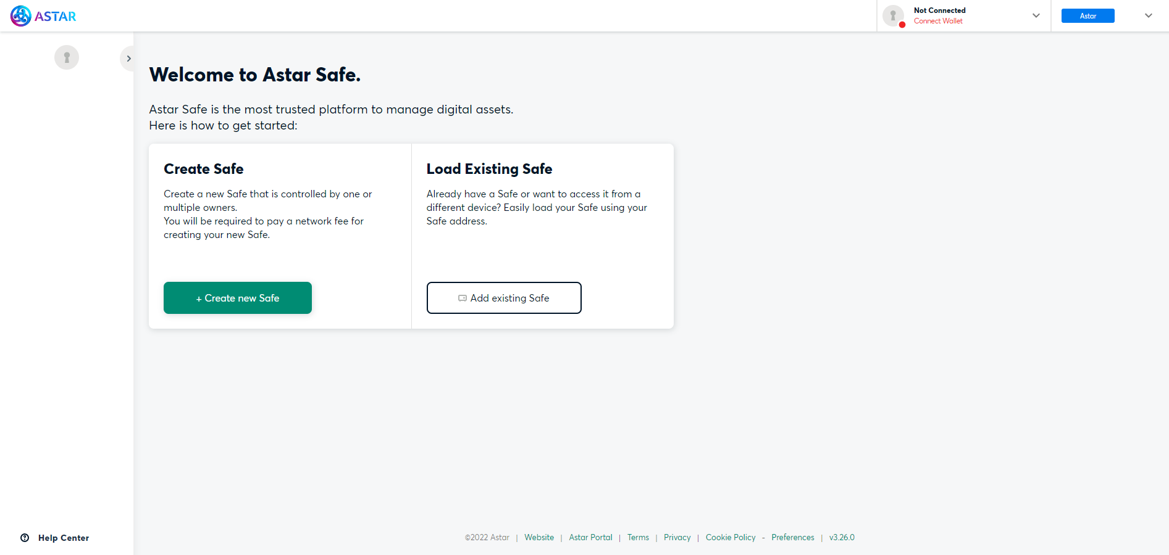The image size is (1169, 555).
Task: Open the Not Connected wallet dropdown
Action: point(1036,15)
